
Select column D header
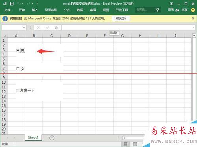point(69,36)
